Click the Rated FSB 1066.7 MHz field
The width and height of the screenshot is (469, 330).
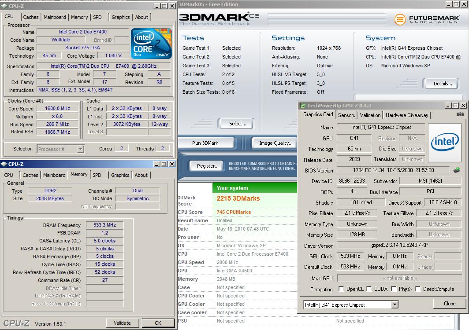click(x=57, y=132)
